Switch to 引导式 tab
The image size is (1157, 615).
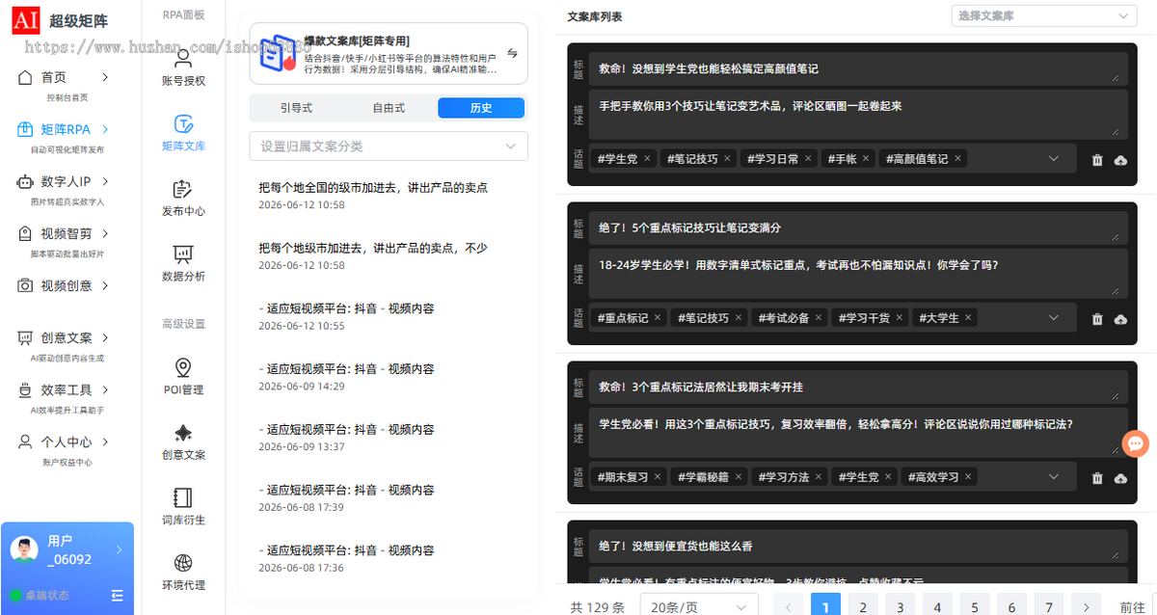click(x=296, y=108)
